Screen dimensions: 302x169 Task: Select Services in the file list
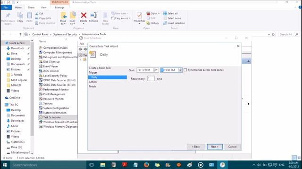[48, 103]
